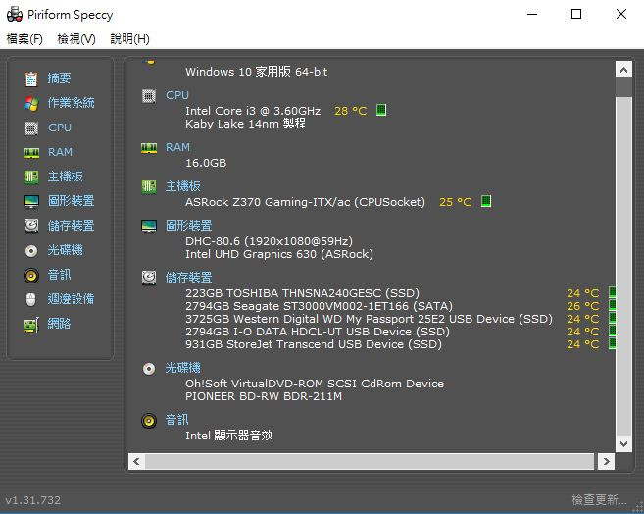Click the Seagate drive temperature 26 °C
The image size is (644, 514).
click(583, 306)
